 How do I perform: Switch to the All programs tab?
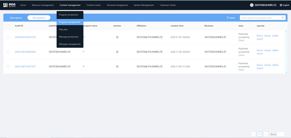coord(15,18)
